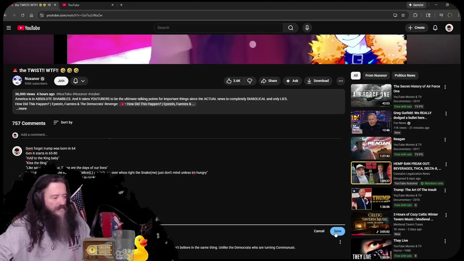Select the All filter chip

coord(356,75)
